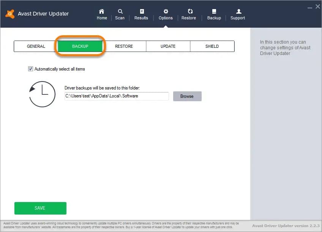322x232 pixels.
Task: Click the footer disclaimer text
Action: [121, 225]
